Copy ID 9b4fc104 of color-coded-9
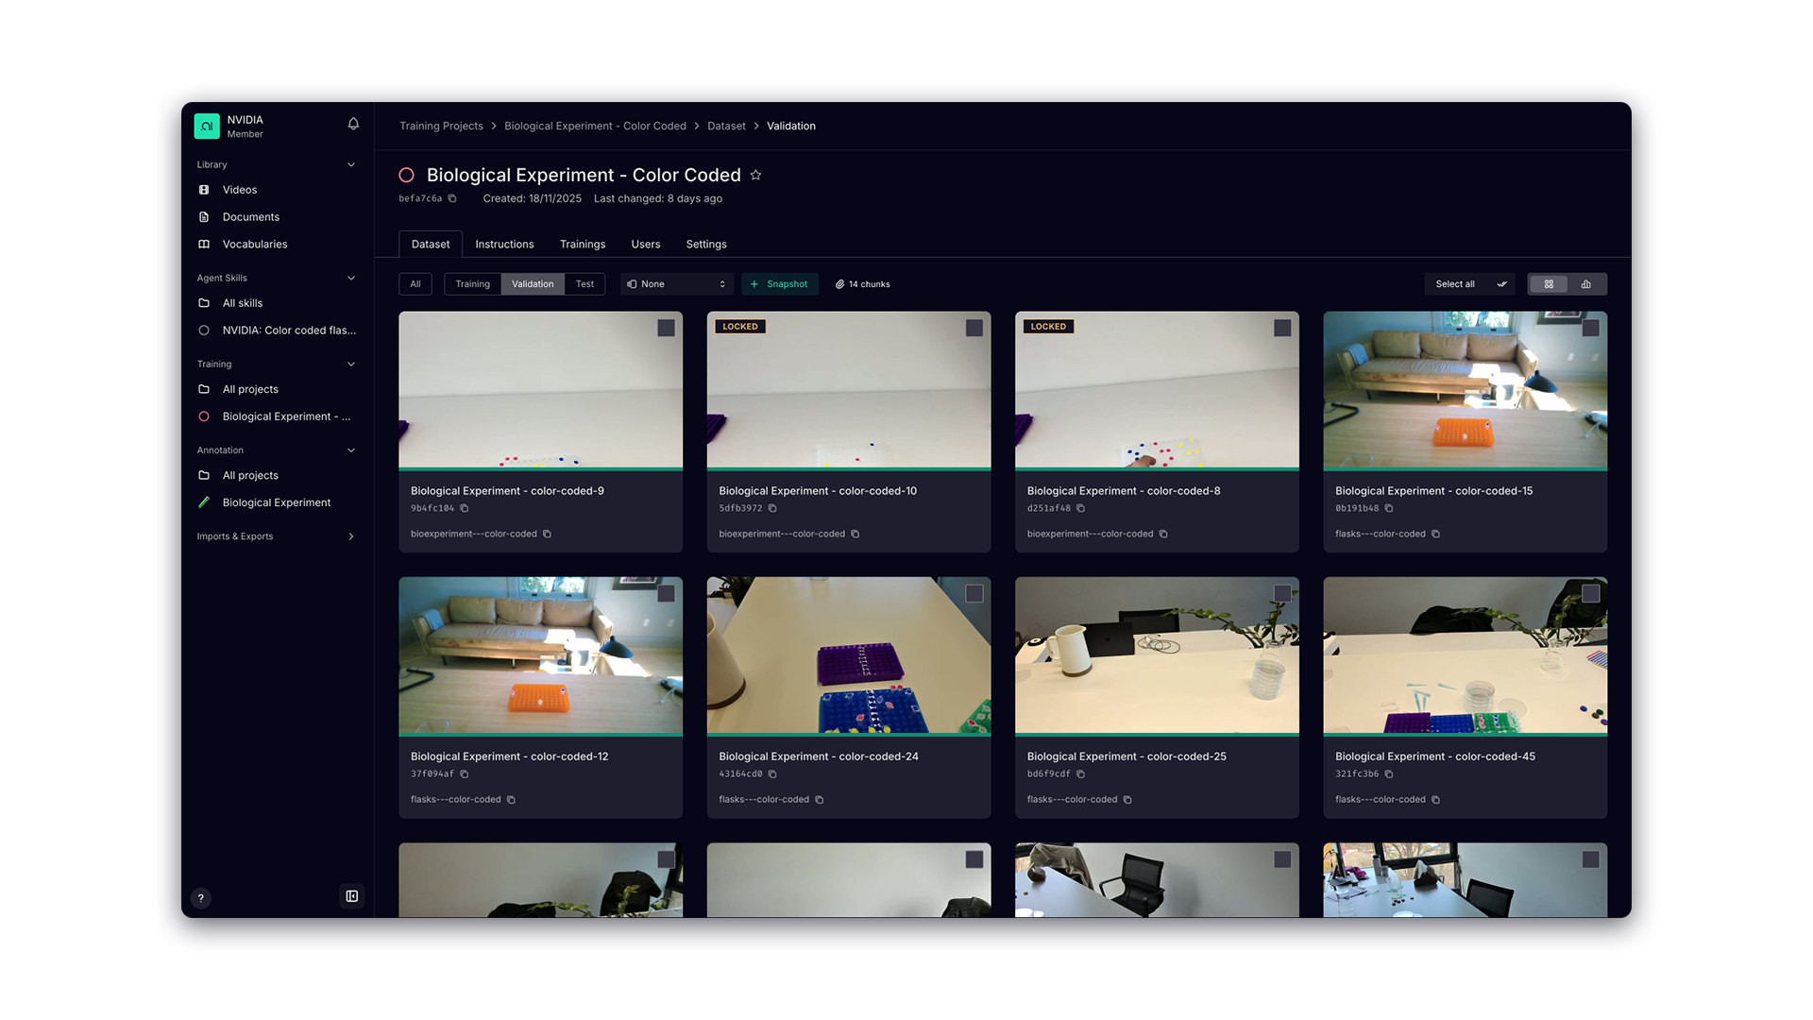Screen dimensions: 1813x1020 click(x=465, y=508)
